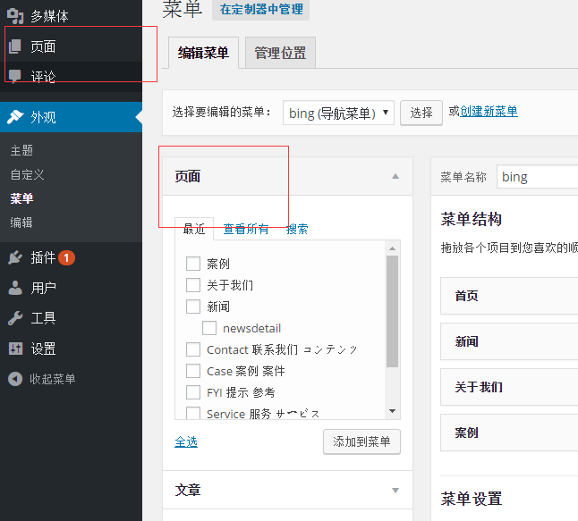
Task: Click the 新闻 menu structure item
Action: coord(509,341)
